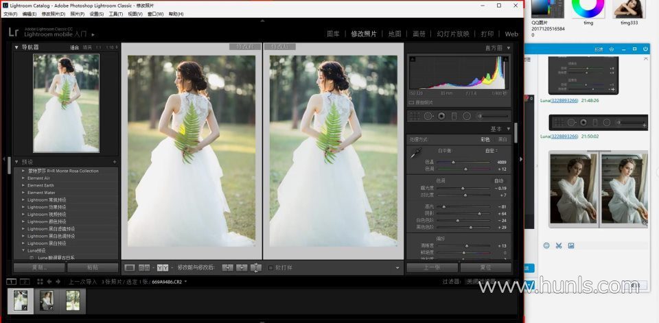Click the 高光 highlights slider
This screenshot has height=323, width=659.
click(x=463, y=206)
